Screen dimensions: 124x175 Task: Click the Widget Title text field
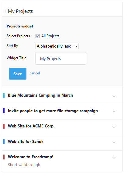(x=61, y=59)
